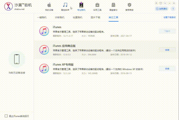Open the 推荐商家 shield section
179x120 pixels.
click(x=129, y=7)
